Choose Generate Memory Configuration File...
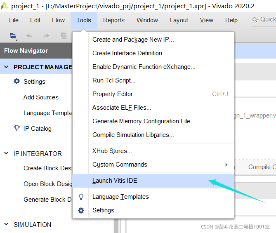276x233 pixels. tap(153, 121)
